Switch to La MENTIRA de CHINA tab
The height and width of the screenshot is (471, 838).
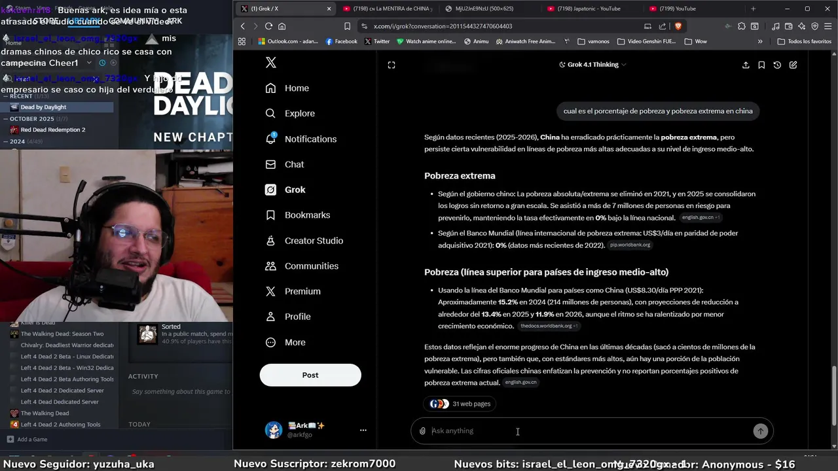pos(390,9)
